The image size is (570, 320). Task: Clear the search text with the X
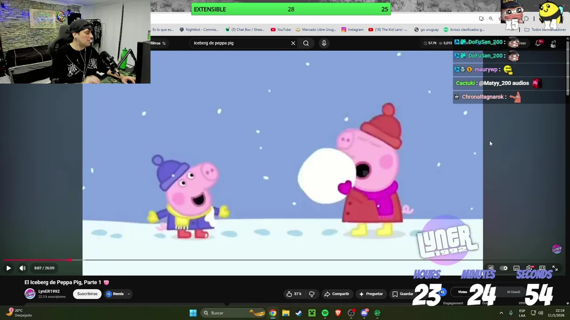293,43
